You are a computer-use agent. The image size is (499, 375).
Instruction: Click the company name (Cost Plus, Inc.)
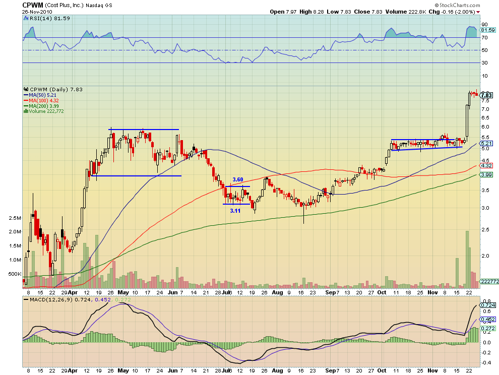(x=65, y=6)
